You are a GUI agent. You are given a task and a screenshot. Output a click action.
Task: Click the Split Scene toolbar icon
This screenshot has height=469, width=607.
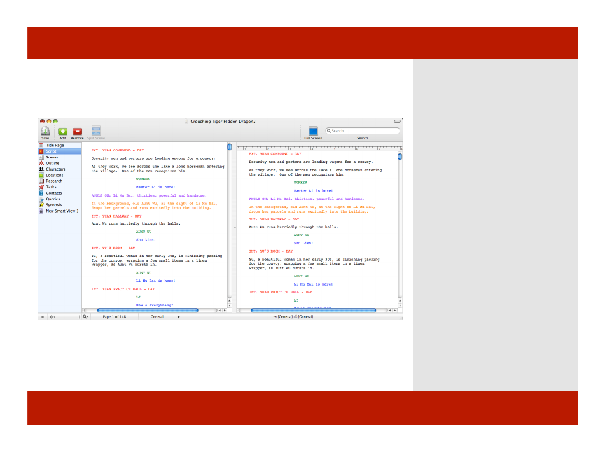click(96, 130)
